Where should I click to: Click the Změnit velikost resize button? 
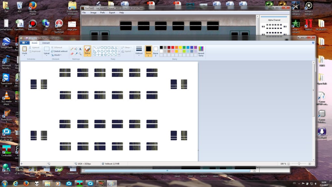[59, 51]
